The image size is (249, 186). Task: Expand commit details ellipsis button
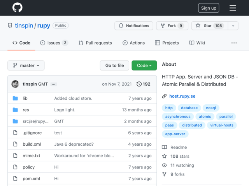point(54,84)
